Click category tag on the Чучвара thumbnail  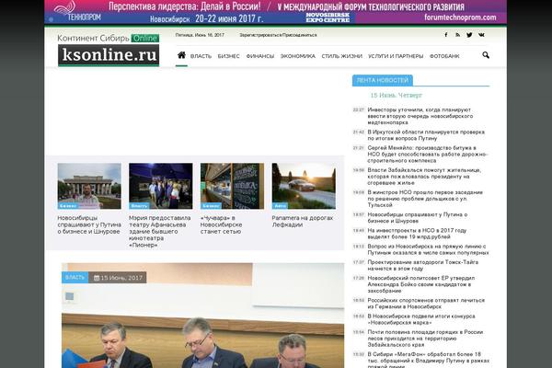211,206
